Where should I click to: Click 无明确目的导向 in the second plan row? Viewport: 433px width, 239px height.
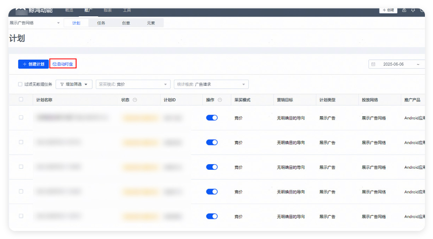click(x=291, y=142)
